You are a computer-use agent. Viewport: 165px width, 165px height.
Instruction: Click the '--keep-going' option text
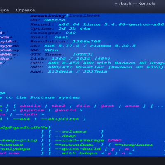[19, 140]
